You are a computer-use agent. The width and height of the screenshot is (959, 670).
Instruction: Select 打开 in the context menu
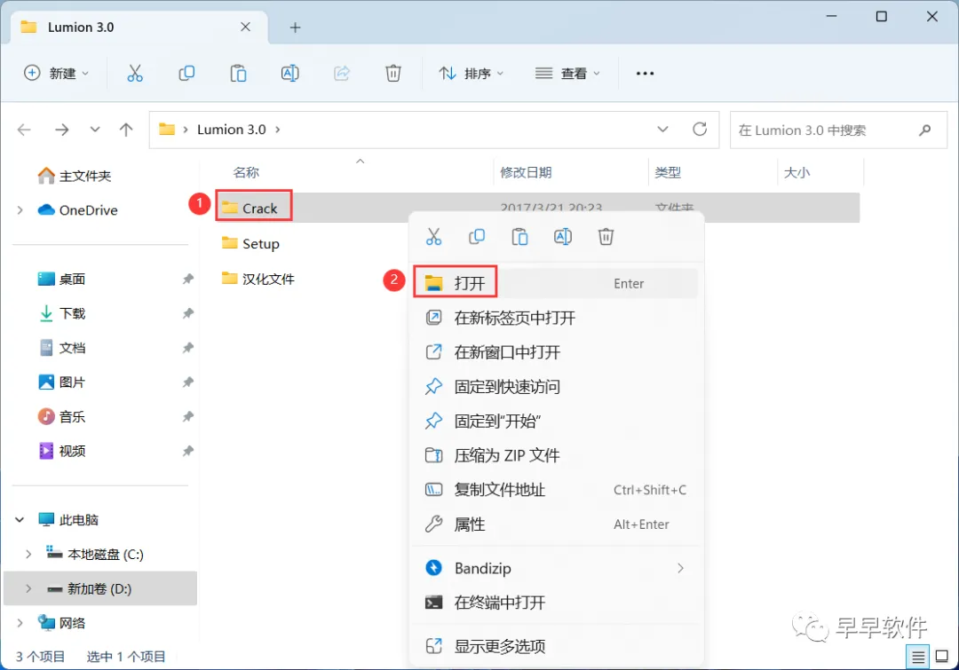point(555,284)
